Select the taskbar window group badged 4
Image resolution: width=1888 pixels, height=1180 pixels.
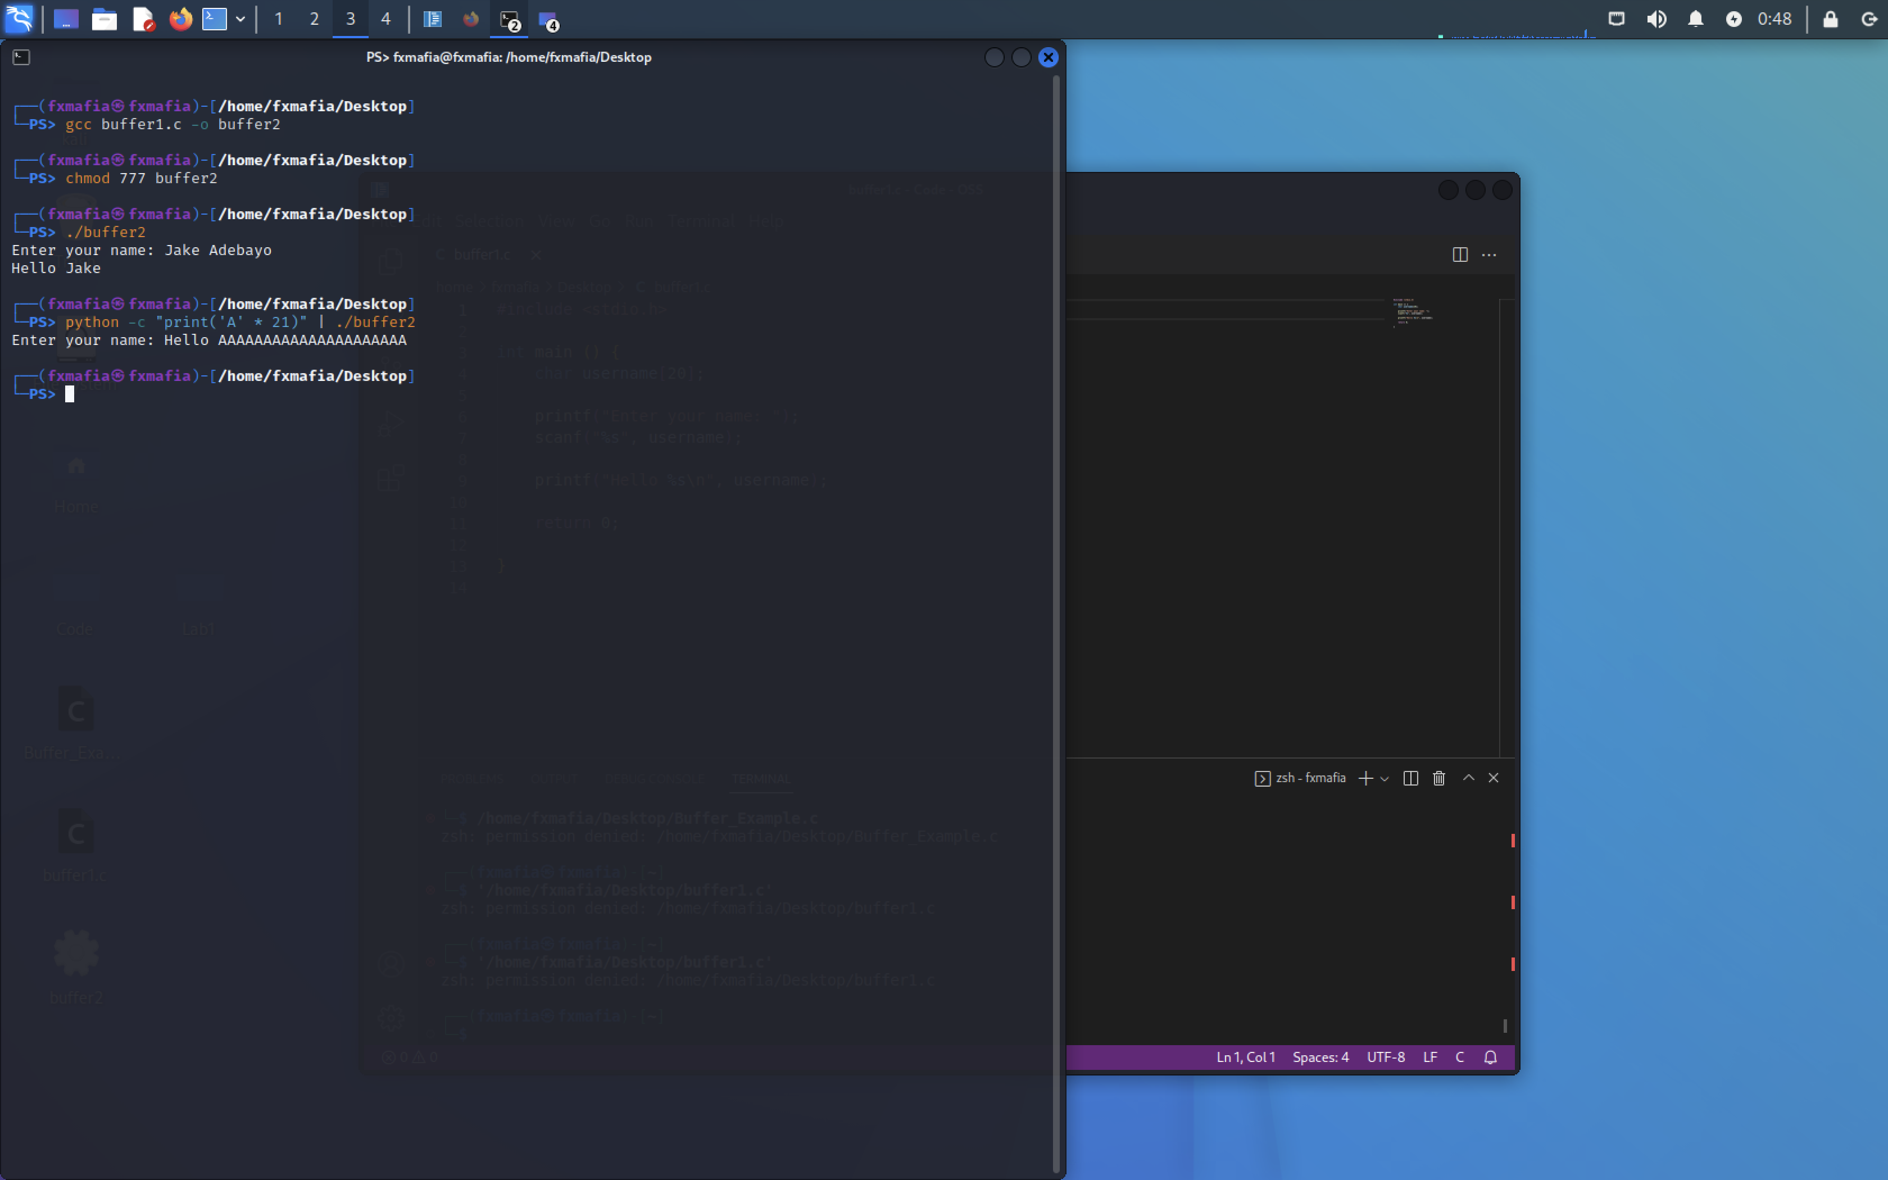548,20
